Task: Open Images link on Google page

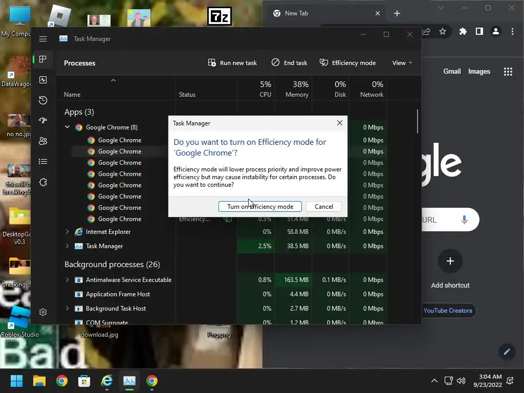Action: pos(479,71)
